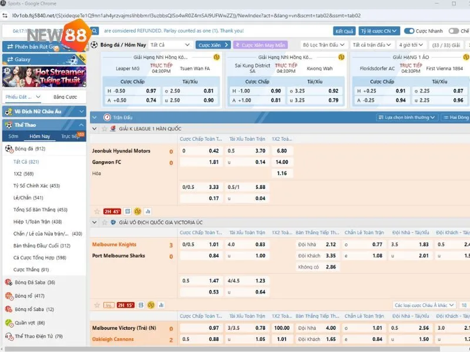Toggle the Chế switch at top right
This screenshot has width=470, height=352.
click(454, 31)
